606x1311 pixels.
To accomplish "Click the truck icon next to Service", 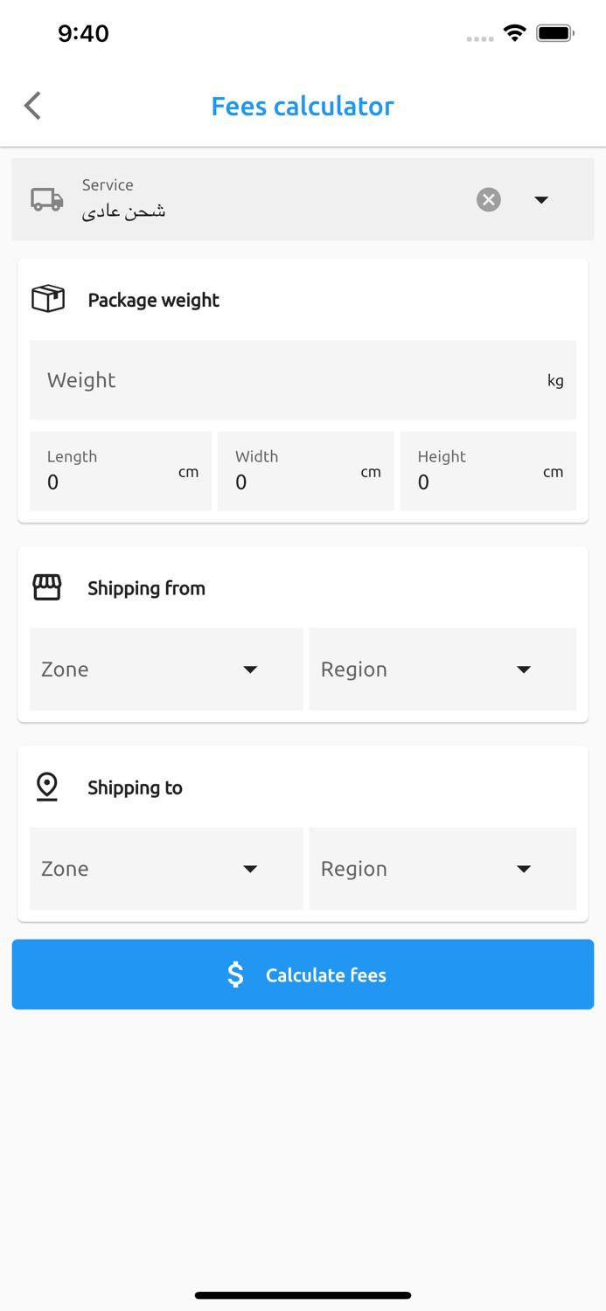I will (46, 199).
